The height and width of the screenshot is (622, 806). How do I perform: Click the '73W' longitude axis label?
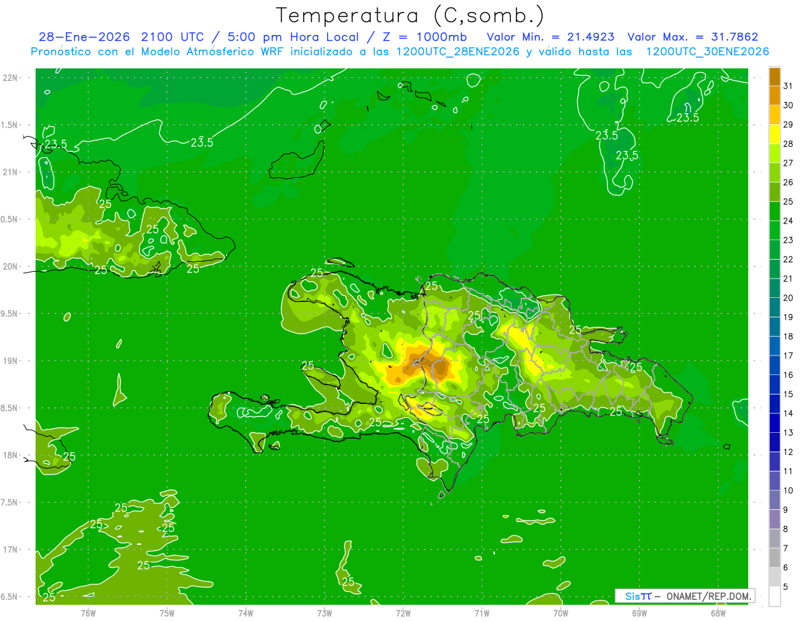(x=324, y=613)
